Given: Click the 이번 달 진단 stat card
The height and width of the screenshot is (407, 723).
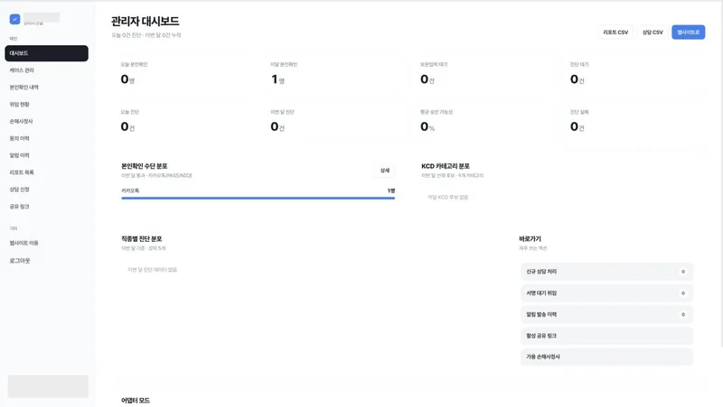Looking at the screenshot, I should tap(333, 122).
